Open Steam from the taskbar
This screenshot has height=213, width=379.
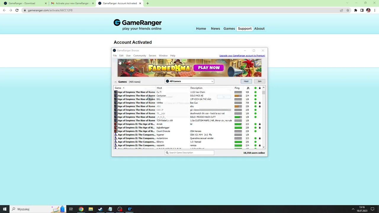tap(100, 209)
